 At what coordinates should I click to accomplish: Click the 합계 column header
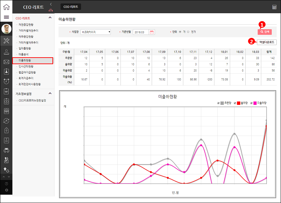pyautogui.click(x=269, y=52)
